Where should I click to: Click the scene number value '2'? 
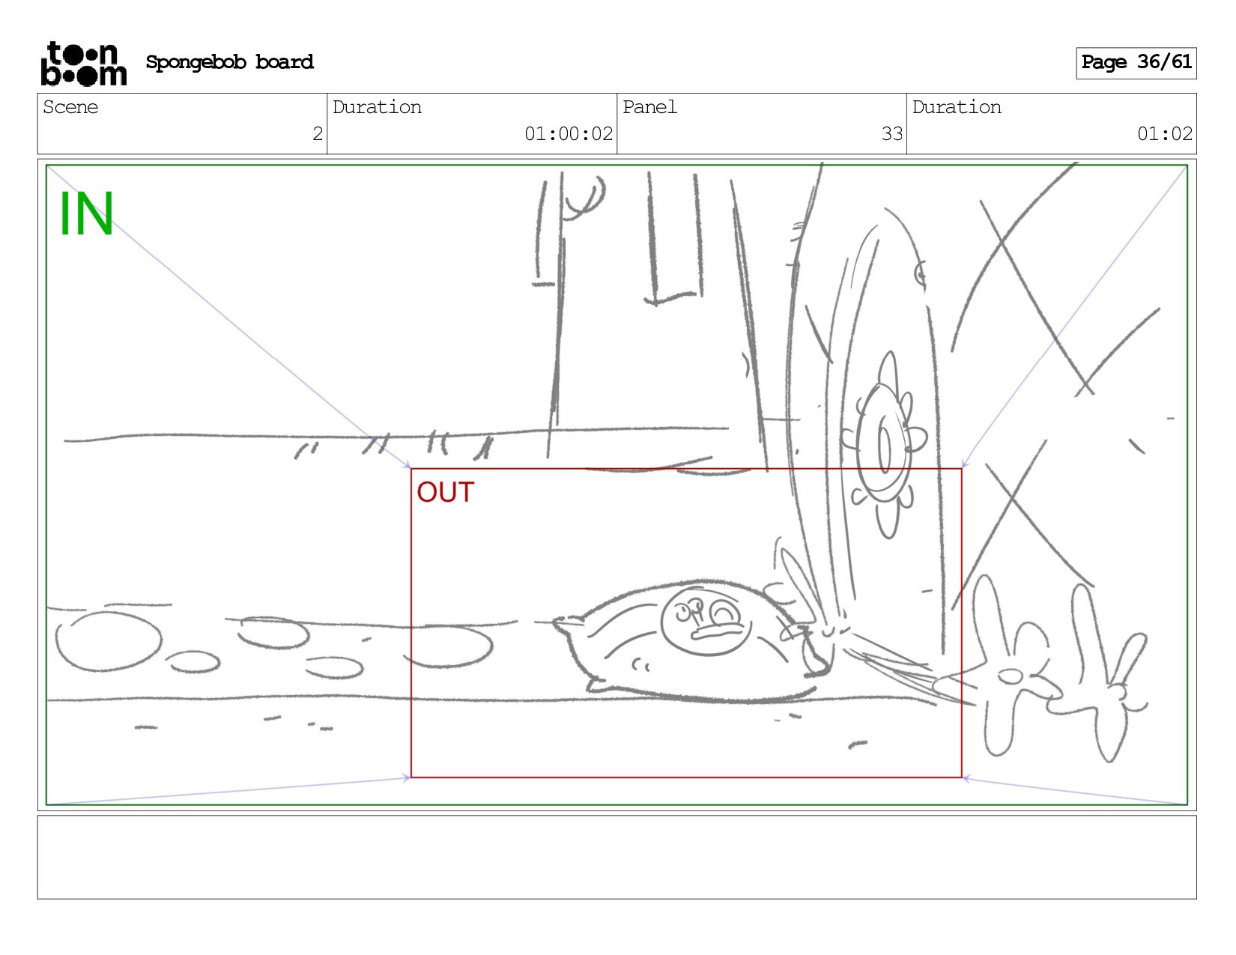[x=318, y=134]
